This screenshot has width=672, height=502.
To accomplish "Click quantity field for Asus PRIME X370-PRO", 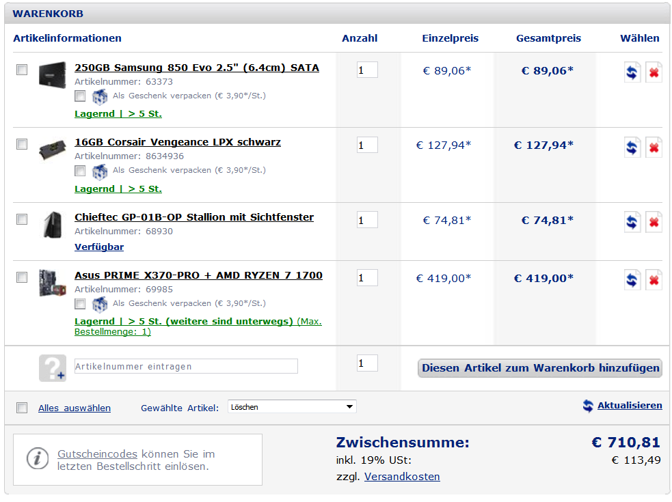I will pyautogui.click(x=367, y=277).
